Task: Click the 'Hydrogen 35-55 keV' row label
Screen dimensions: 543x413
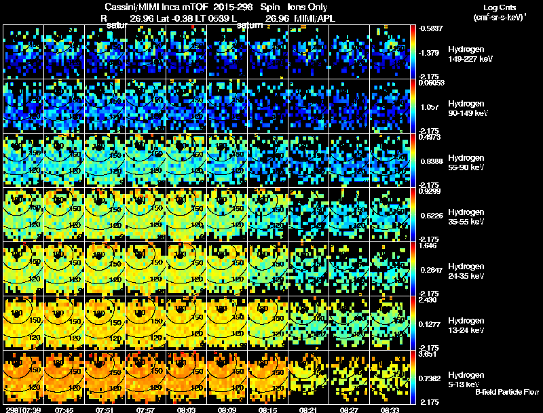Action: [466, 217]
